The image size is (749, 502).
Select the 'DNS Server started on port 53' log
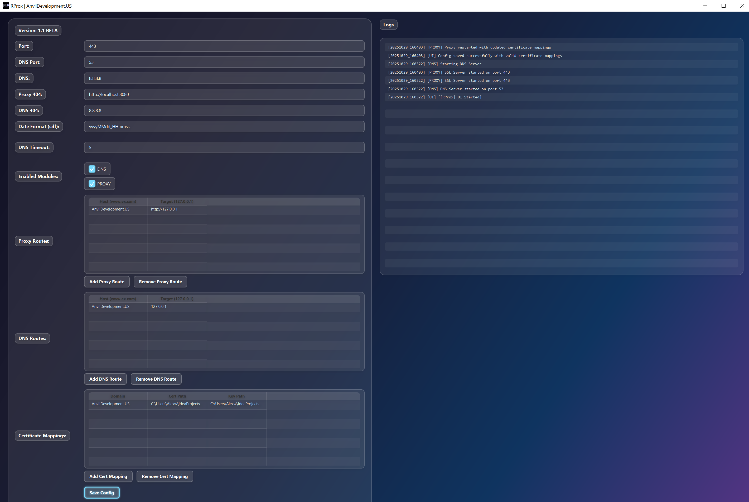coord(561,89)
